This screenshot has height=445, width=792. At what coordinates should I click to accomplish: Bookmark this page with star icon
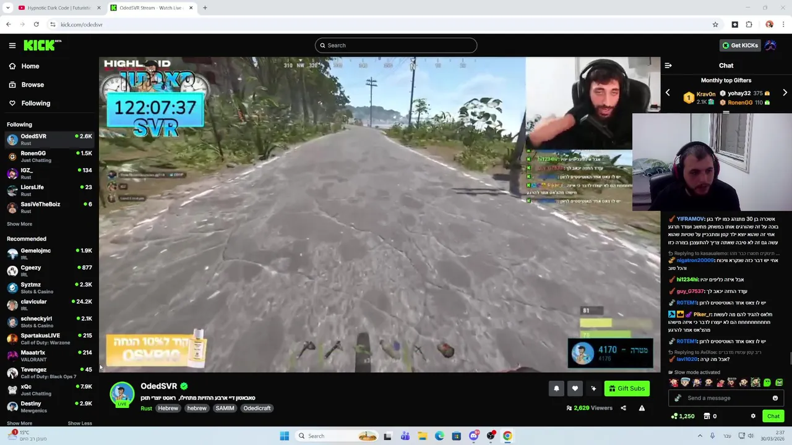point(715,25)
